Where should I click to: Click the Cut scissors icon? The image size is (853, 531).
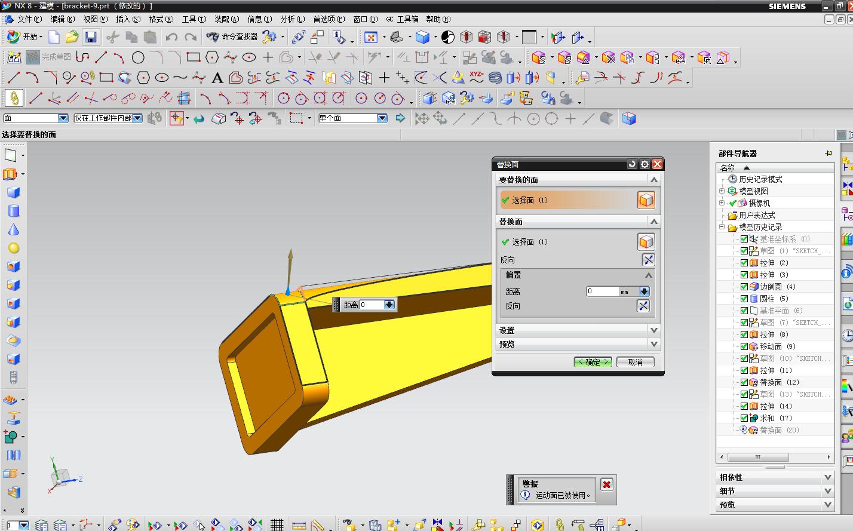pyautogui.click(x=112, y=37)
